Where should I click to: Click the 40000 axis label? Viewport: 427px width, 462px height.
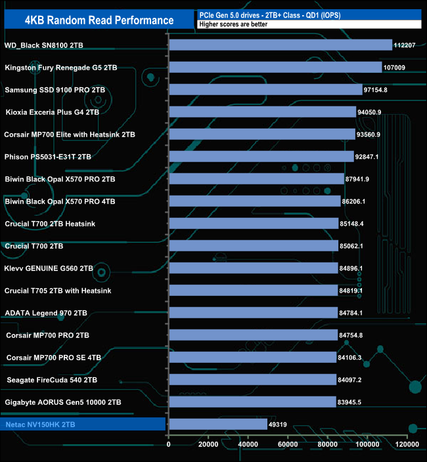(248, 444)
